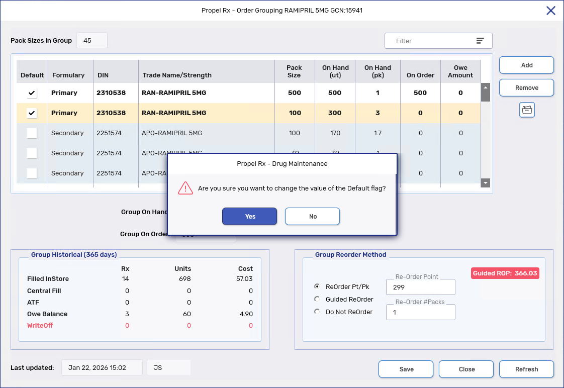Select the Guided ReOrder radio option
The image size is (564, 388).
[317, 299]
